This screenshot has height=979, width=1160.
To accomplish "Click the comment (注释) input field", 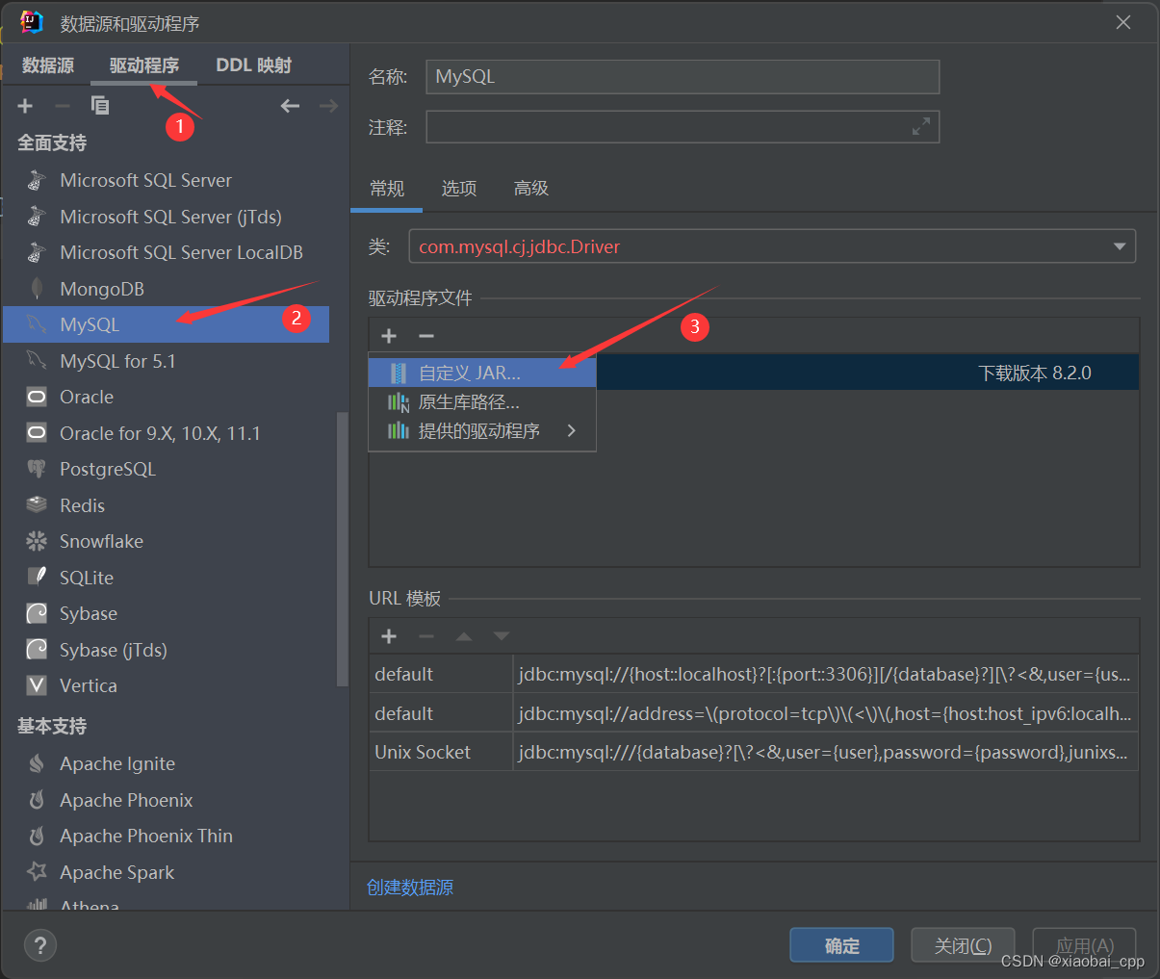I will point(683,127).
